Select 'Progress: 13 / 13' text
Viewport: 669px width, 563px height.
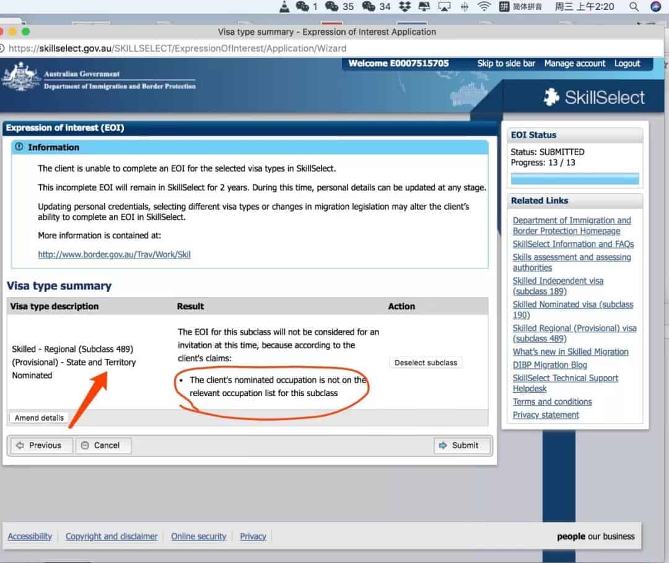click(x=543, y=162)
